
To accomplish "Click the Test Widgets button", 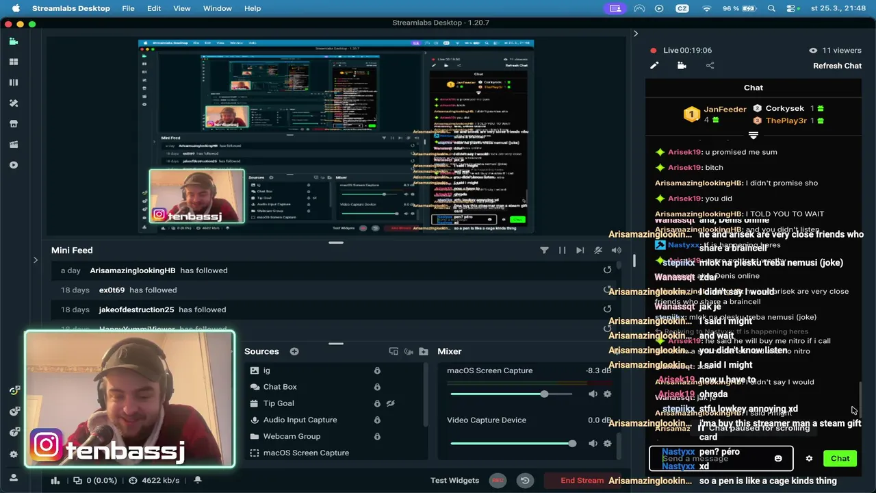I will (454, 481).
